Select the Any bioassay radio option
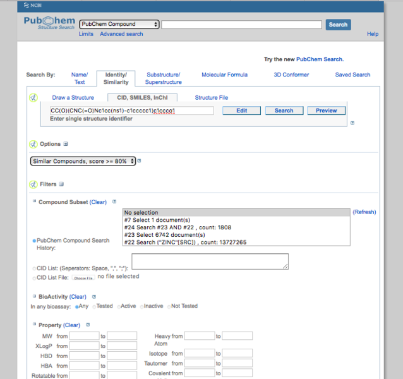 (77, 307)
